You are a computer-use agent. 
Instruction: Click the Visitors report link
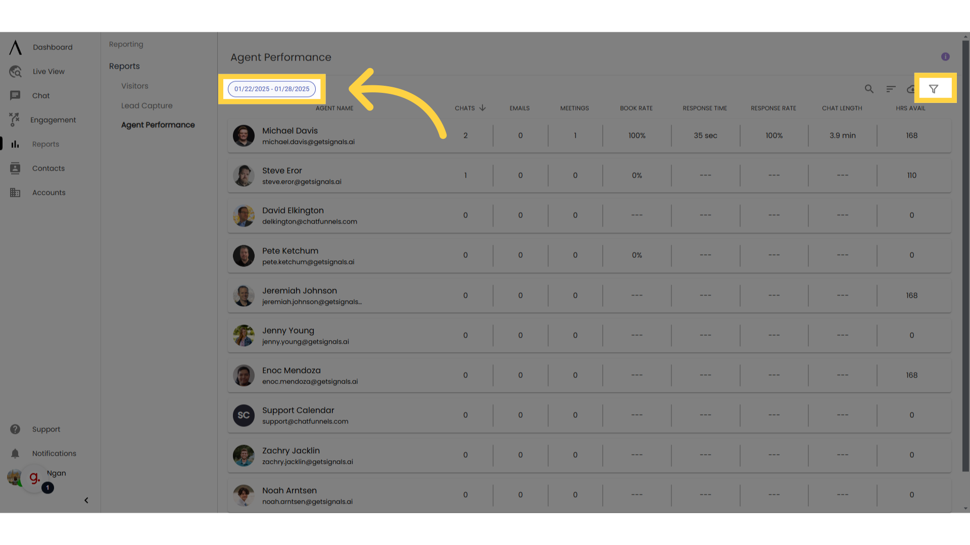click(133, 86)
